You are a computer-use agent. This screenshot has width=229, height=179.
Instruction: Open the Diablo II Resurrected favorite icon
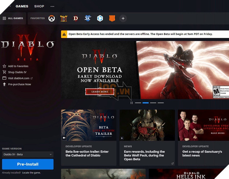[64, 18]
